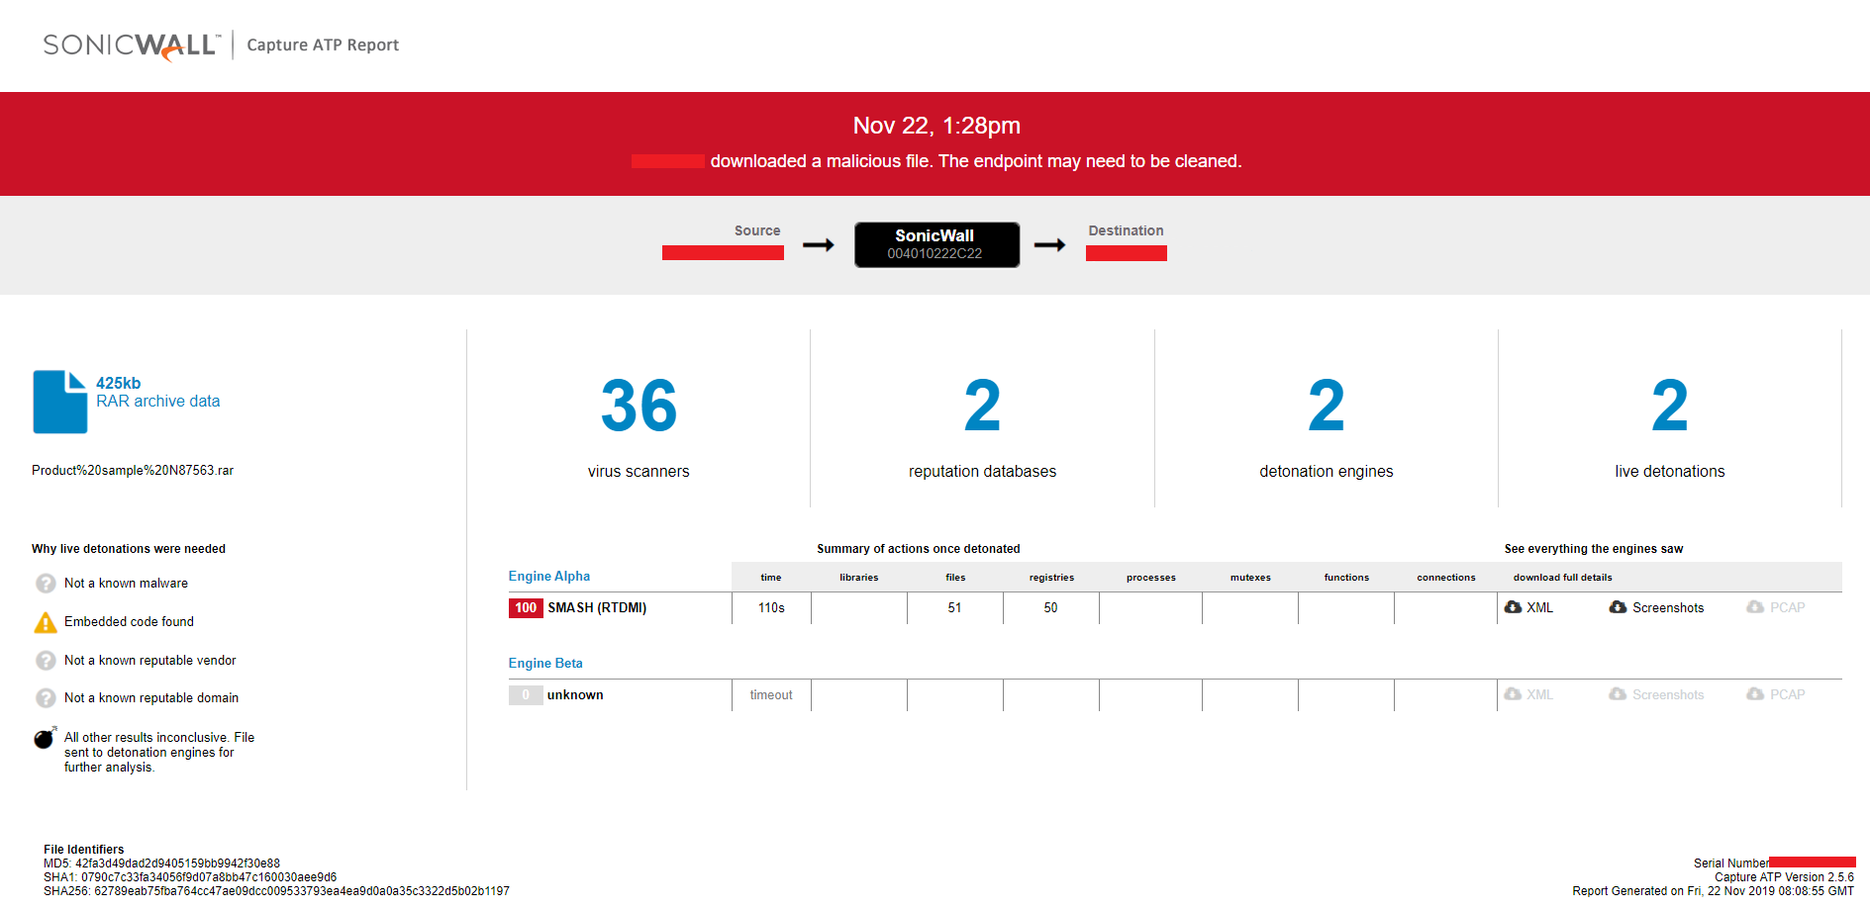Click the files count 51
Image resolution: width=1870 pixels, height=909 pixels.
[x=954, y=608]
